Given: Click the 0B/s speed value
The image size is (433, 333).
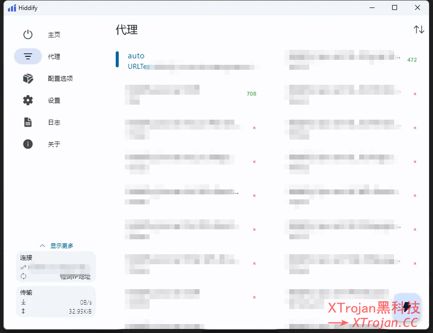Looking at the screenshot, I should (x=86, y=303).
